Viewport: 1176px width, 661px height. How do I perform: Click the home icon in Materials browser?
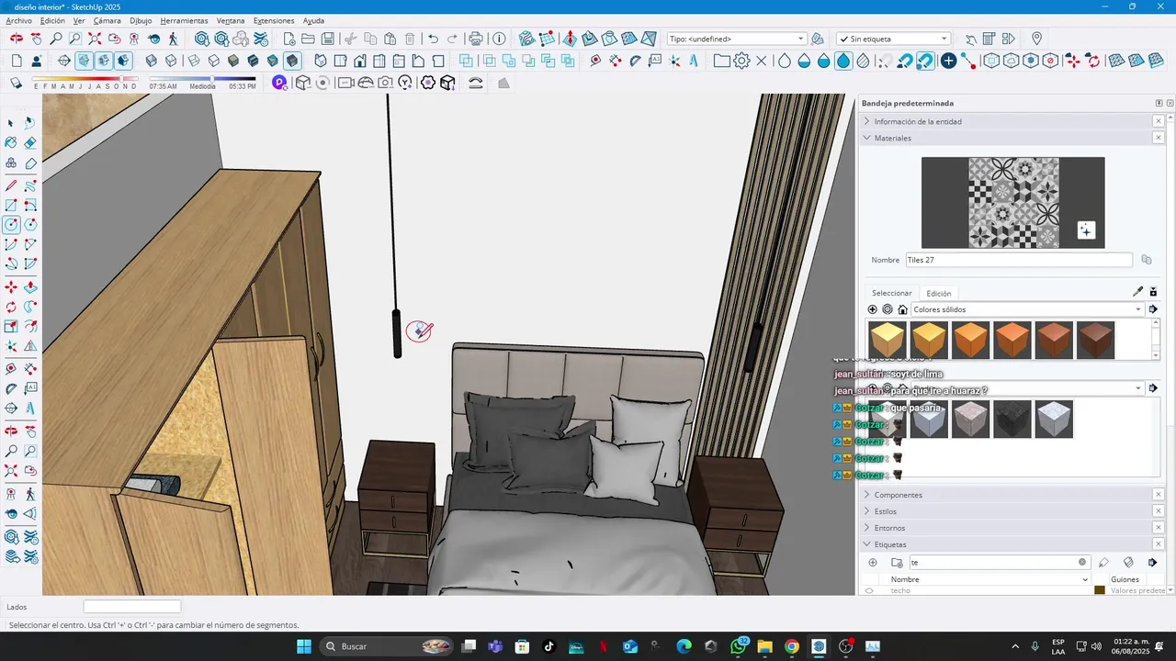(902, 309)
